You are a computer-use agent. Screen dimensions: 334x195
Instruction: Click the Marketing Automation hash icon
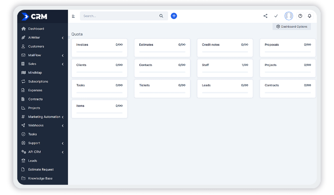pyautogui.click(x=23, y=117)
